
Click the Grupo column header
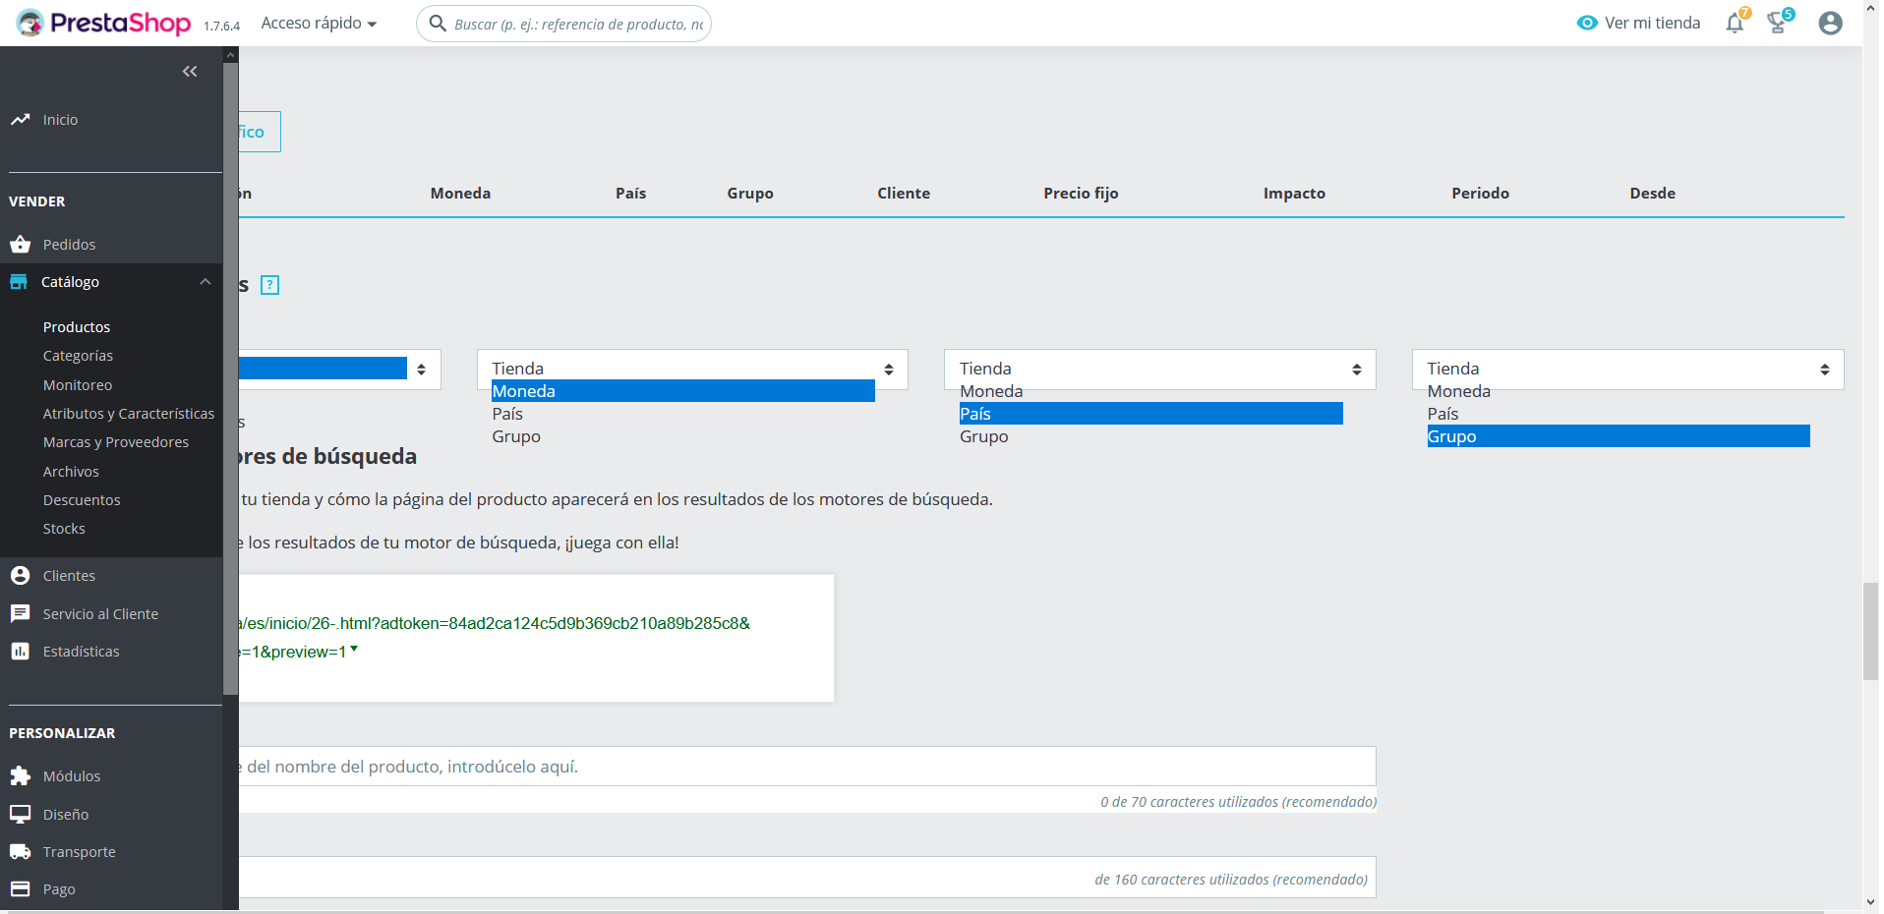[x=750, y=194]
